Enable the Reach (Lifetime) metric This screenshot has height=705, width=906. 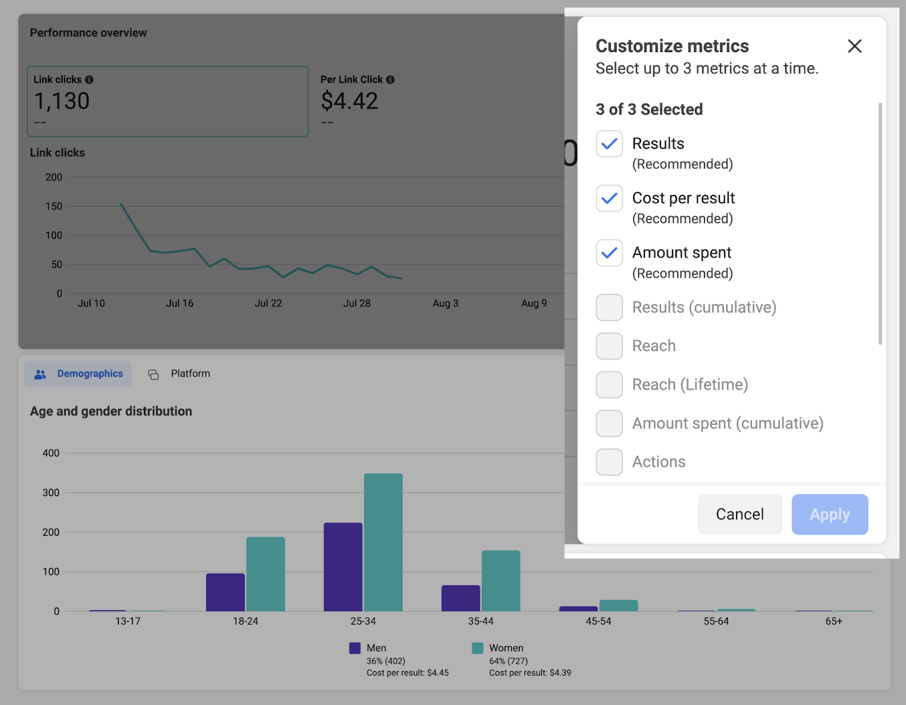click(x=609, y=384)
